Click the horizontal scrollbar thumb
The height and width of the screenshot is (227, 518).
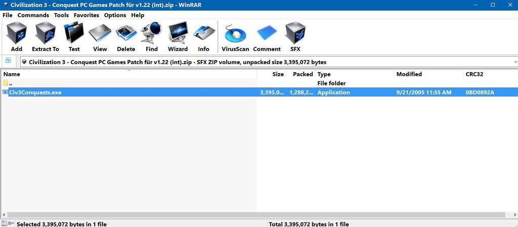point(255,215)
